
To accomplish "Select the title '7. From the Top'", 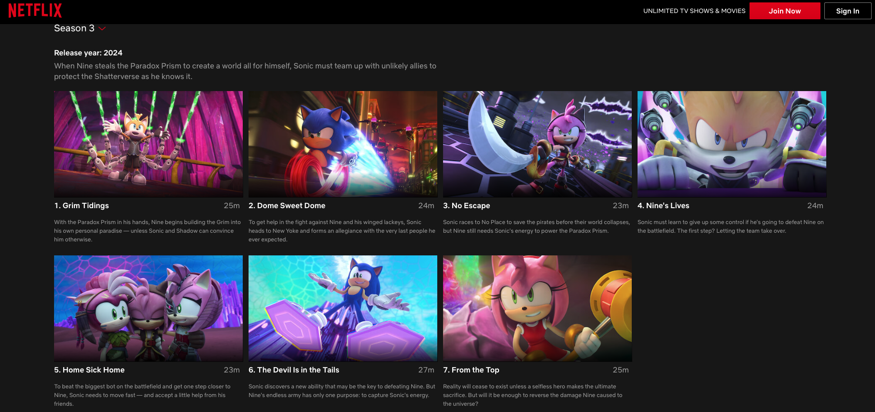I will pyautogui.click(x=471, y=370).
